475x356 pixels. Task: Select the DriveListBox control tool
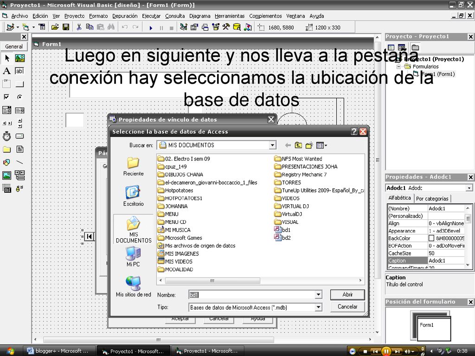pyautogui.click(x=19, y=136)
